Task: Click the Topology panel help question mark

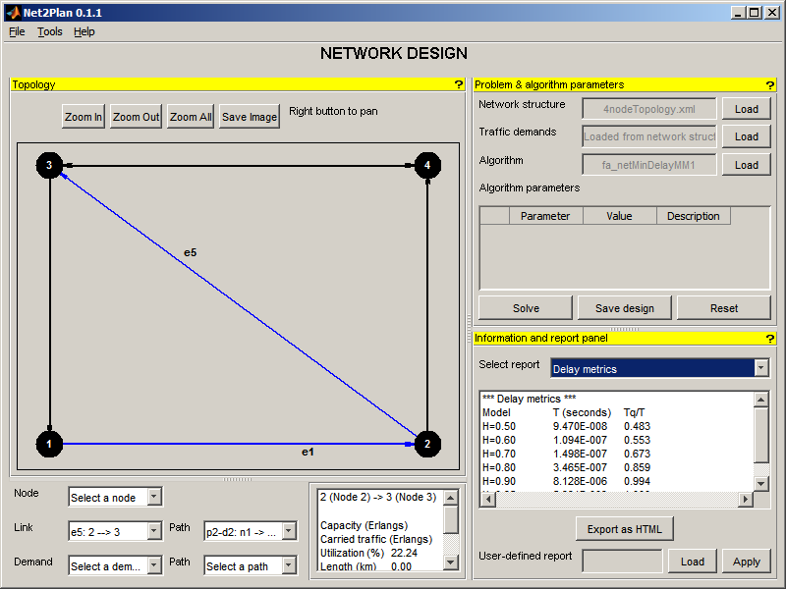Action: (458, 84)
